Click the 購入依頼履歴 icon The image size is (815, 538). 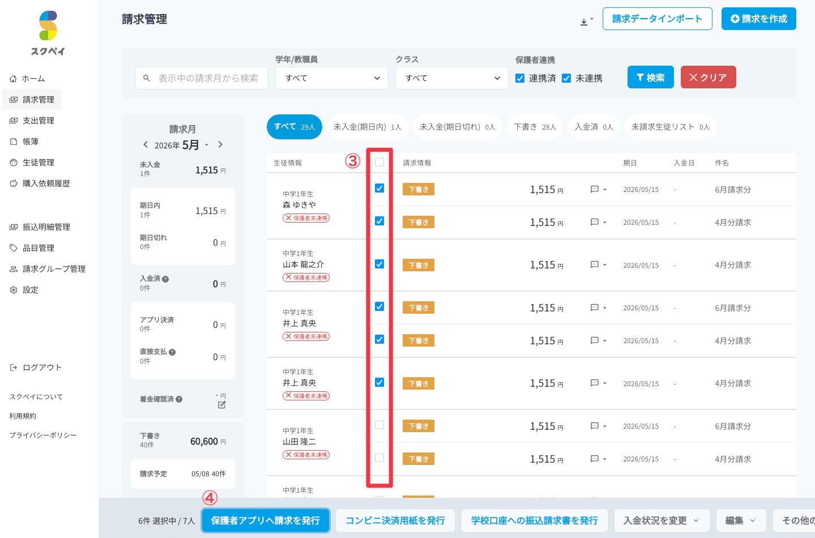[14, 183]
